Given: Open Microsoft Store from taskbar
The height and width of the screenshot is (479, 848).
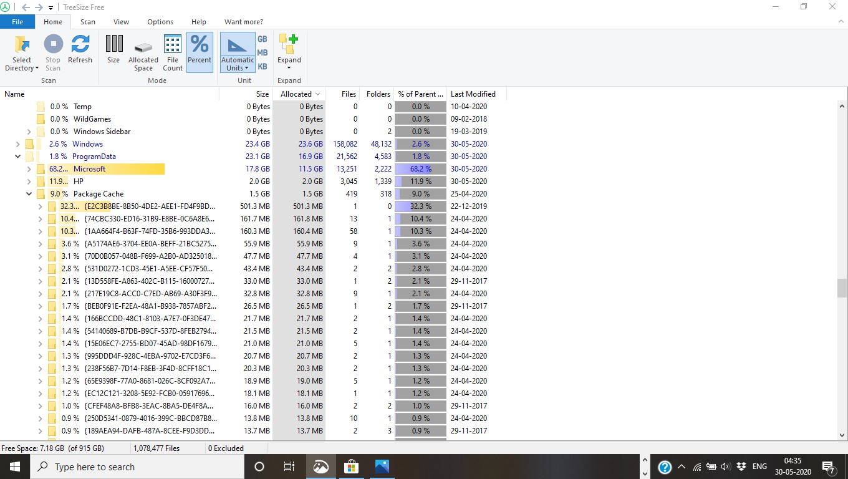Looking at the screenshot, I should 352,467.
